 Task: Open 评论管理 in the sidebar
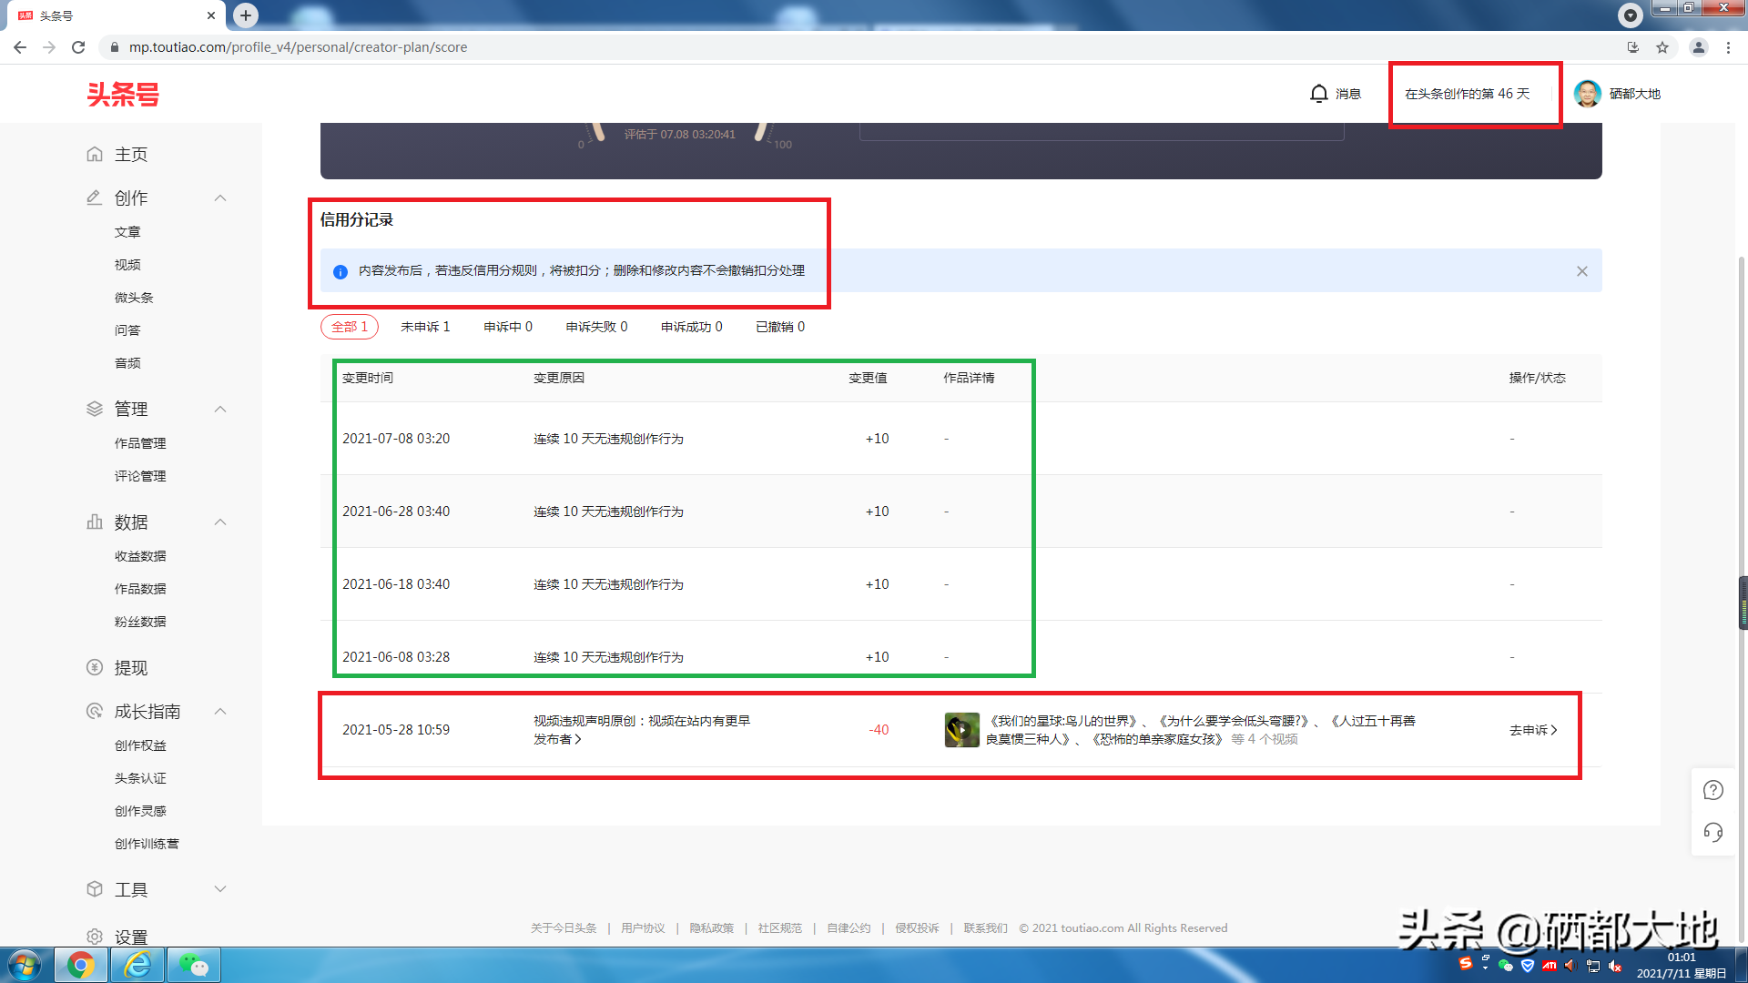coord(140,476)
